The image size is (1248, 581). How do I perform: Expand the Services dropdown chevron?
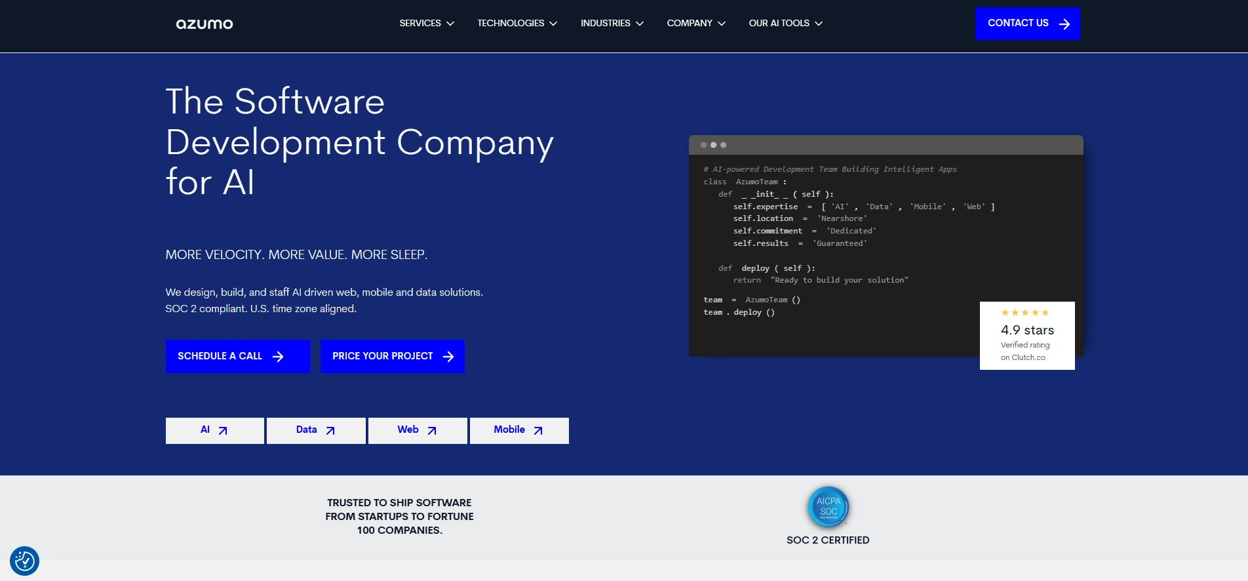click(x=450, y=24)
